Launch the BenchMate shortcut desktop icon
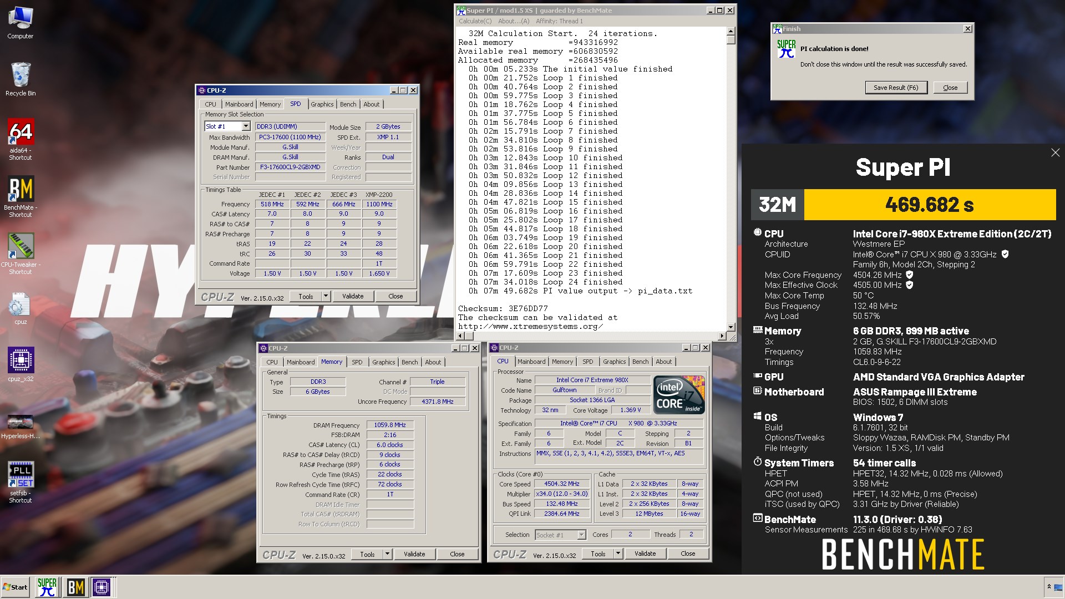Image resolution: width=1065 pixels, height=599 pixels. [x=21, y=197]
